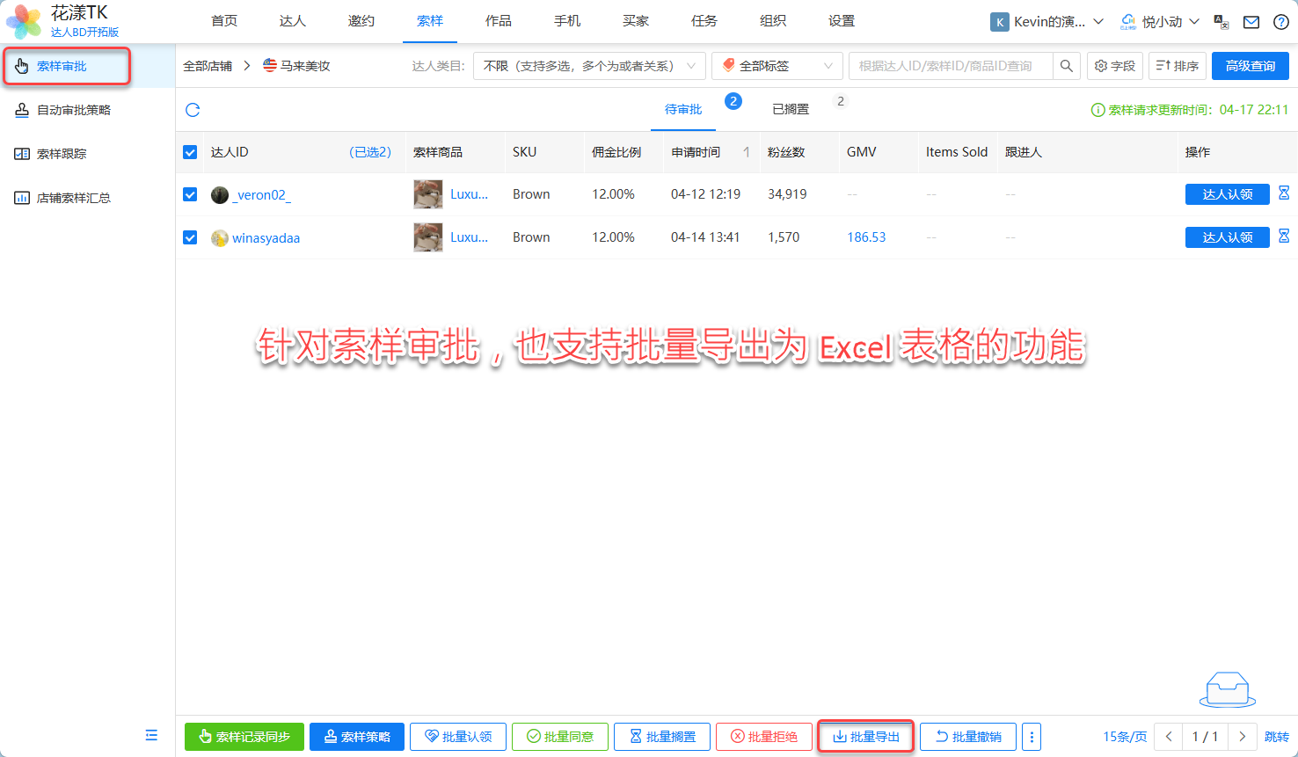Open the mail envelope icon
1298x757 pixels.
click(x=1251, y=22)
